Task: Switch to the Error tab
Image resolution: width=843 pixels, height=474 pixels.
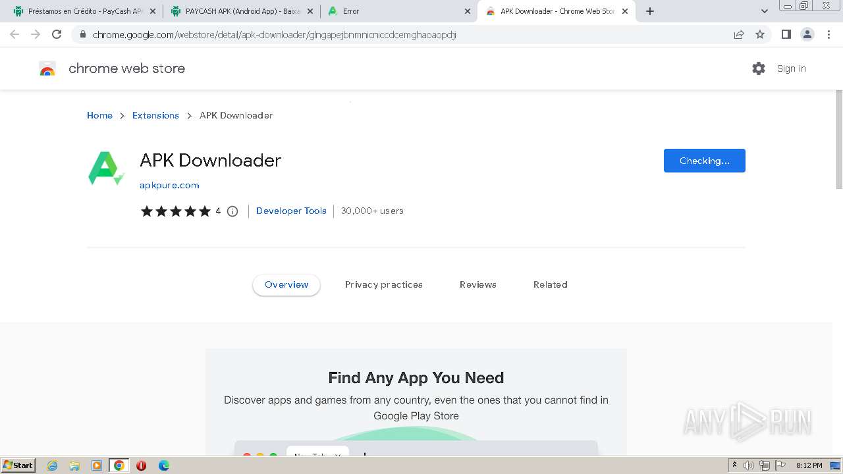Action: 398,11
